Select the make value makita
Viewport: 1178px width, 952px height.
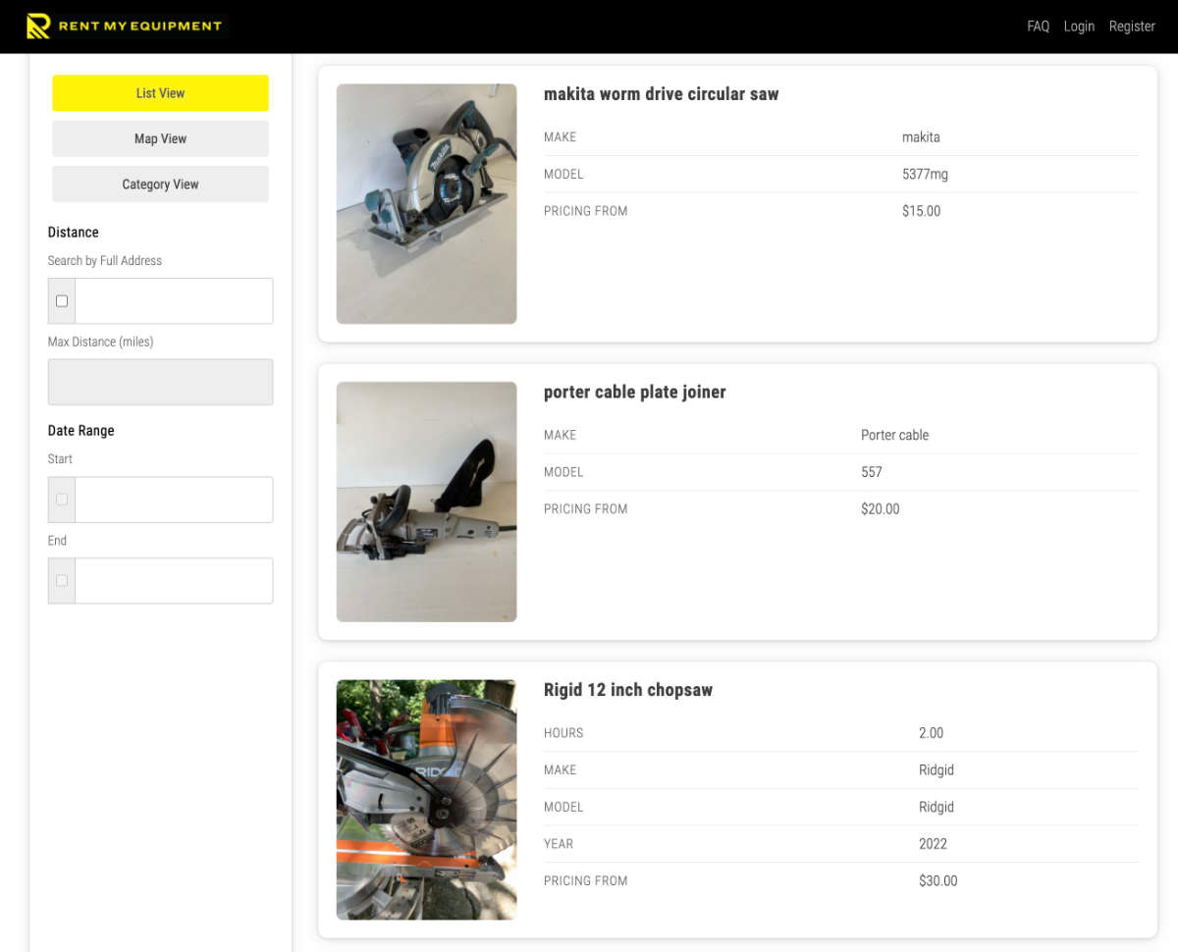pyautogui.click(x=921, y=137)
